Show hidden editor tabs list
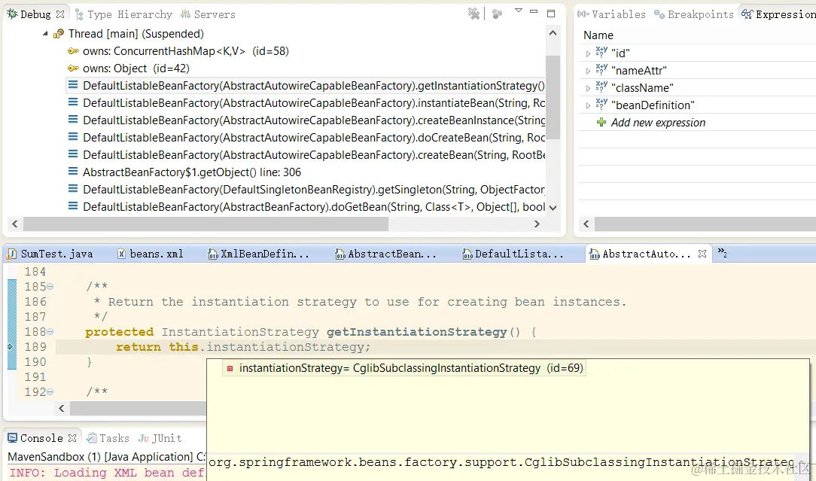The height and width of the screenshot is (481, 816). pyautogui.click(x=723, y=253)
